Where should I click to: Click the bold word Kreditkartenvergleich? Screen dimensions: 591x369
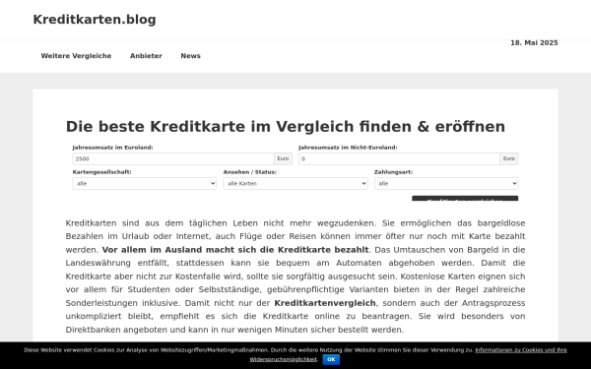(x=325, y=303)
